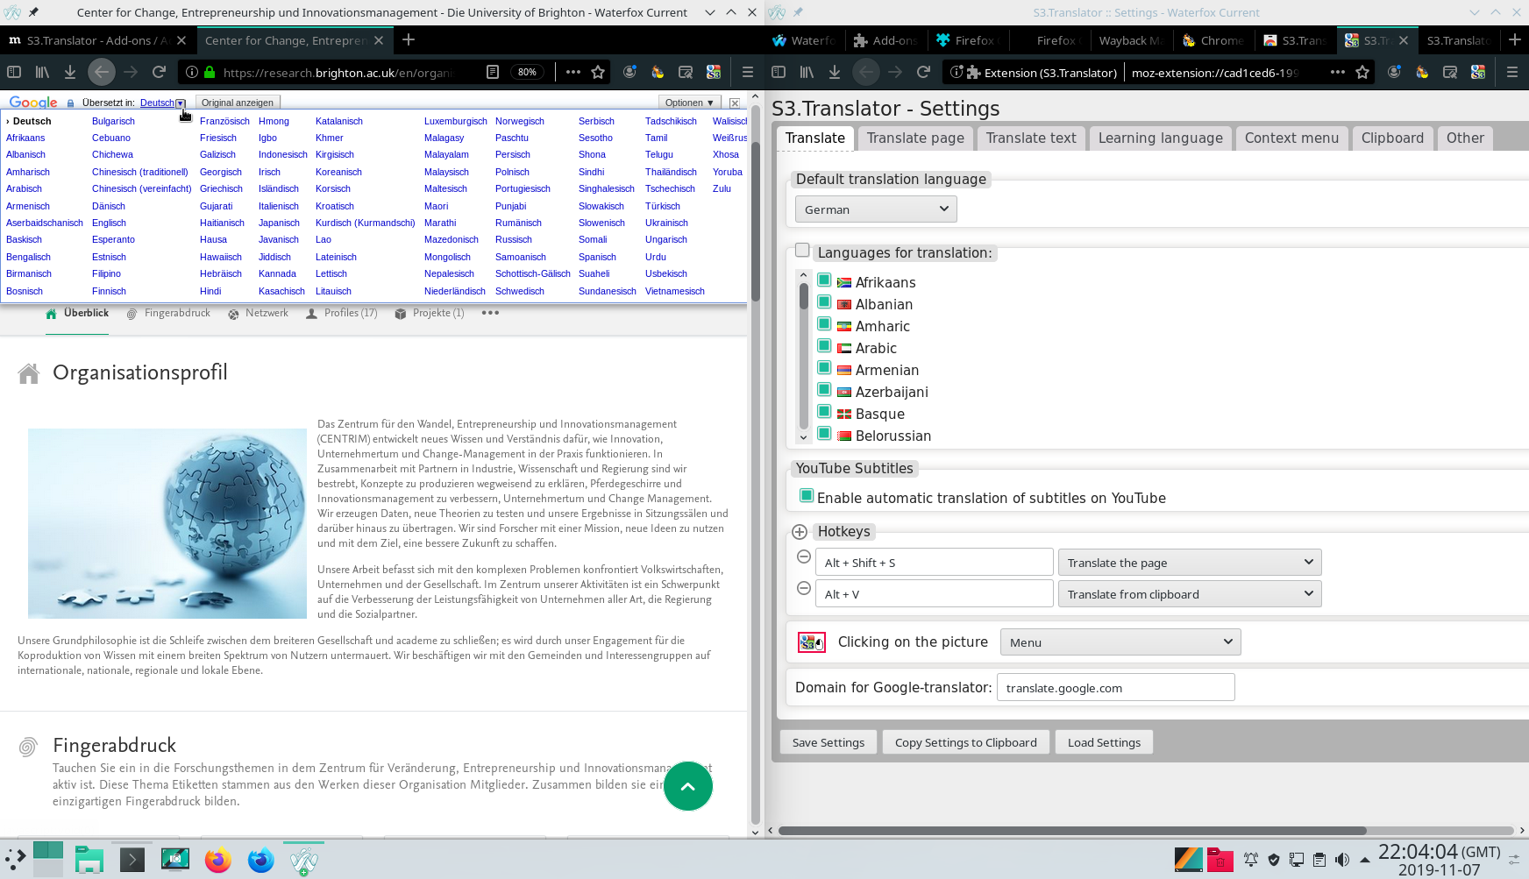This screenshot has width=1529, height=879.
Task: Remove the Alt + V hotkey
Action: point(804,588)
